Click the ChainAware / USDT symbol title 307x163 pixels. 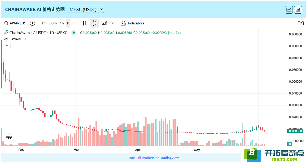coord(38,33)
